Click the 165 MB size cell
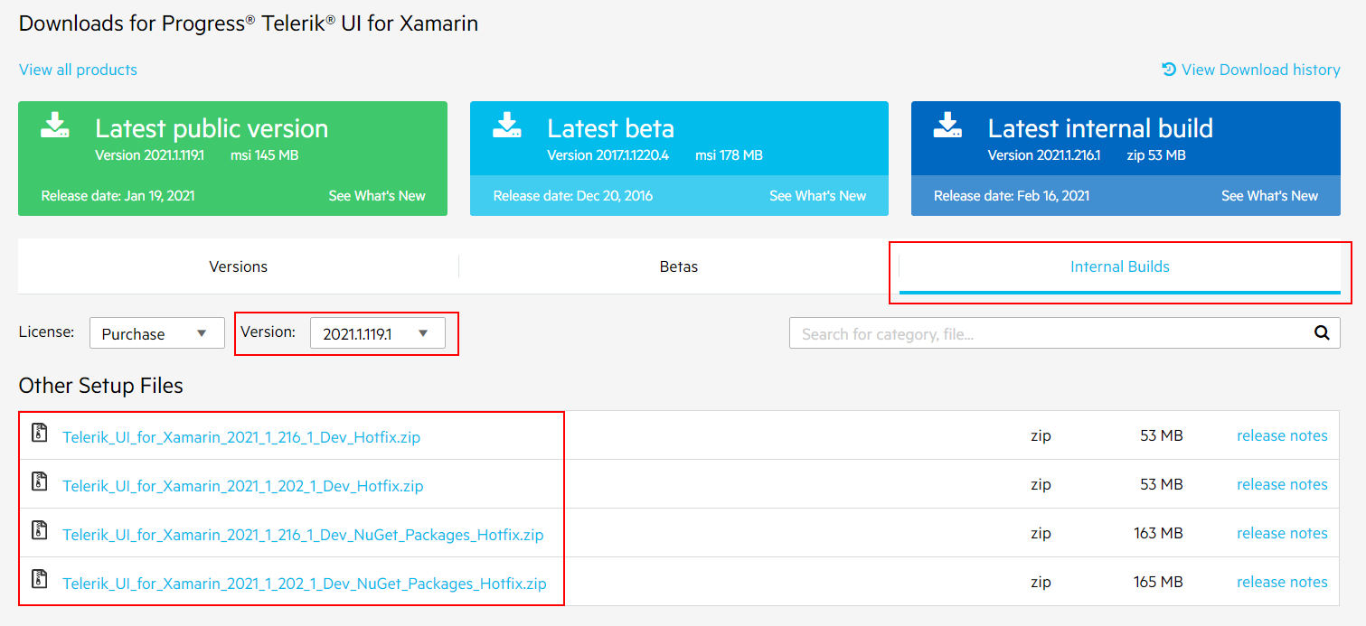Viewport: 1366px width, 626px height. pos(1158,582)
